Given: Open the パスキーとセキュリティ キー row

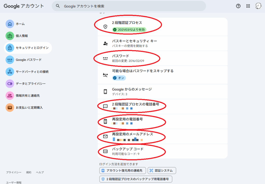Looking at the screenshot, I should pos(163,43).
